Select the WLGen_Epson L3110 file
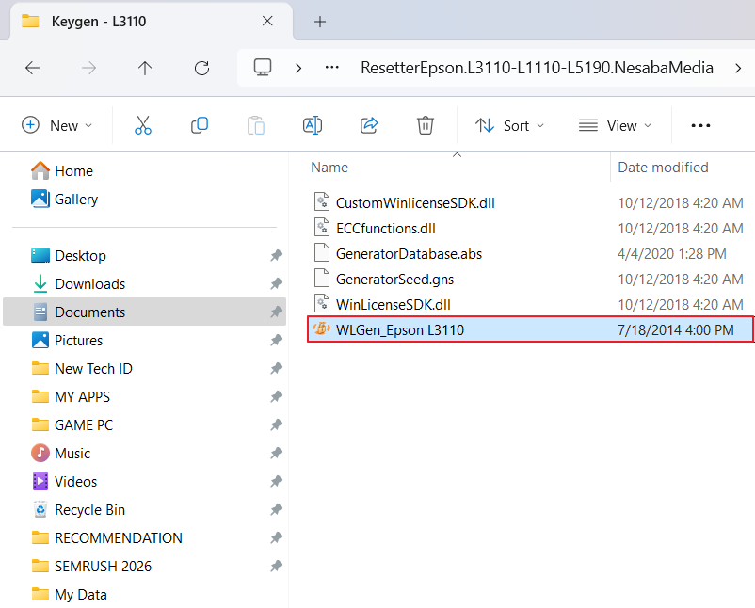The height and width of the screenshot is (608, 755). coord(400,329)
